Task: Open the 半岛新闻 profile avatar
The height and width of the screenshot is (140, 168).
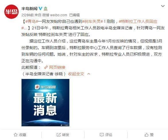Action: (11, 12)
